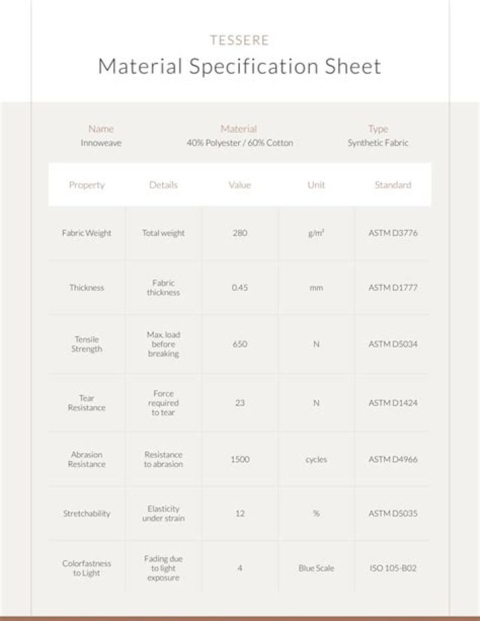
Task: Select the Synthetic Fabric type value
Action: coord(377,143)
